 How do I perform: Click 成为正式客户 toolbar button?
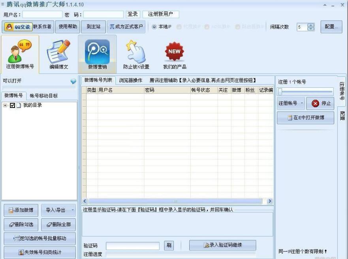click(x=126, y=26)
